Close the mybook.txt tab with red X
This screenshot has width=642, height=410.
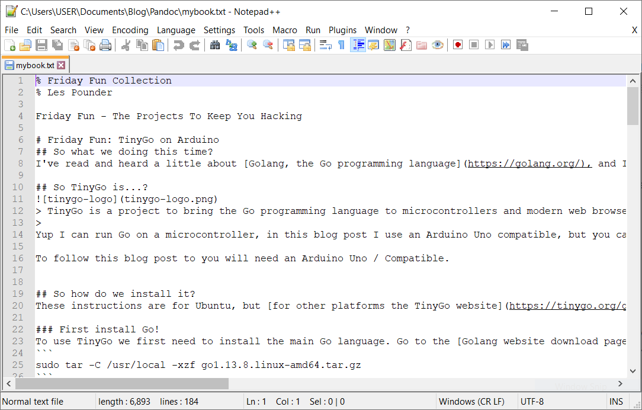pyautogui.click(x=61, y=65)
